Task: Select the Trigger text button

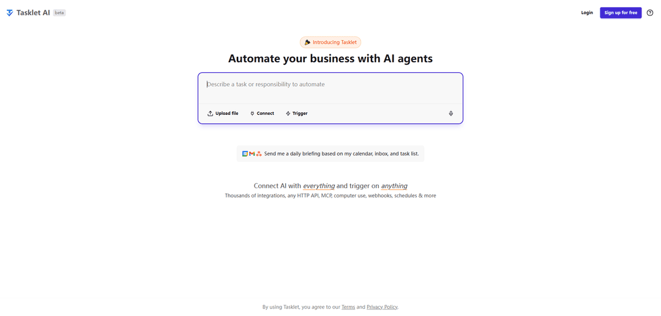Action: (x=300, y=114)
